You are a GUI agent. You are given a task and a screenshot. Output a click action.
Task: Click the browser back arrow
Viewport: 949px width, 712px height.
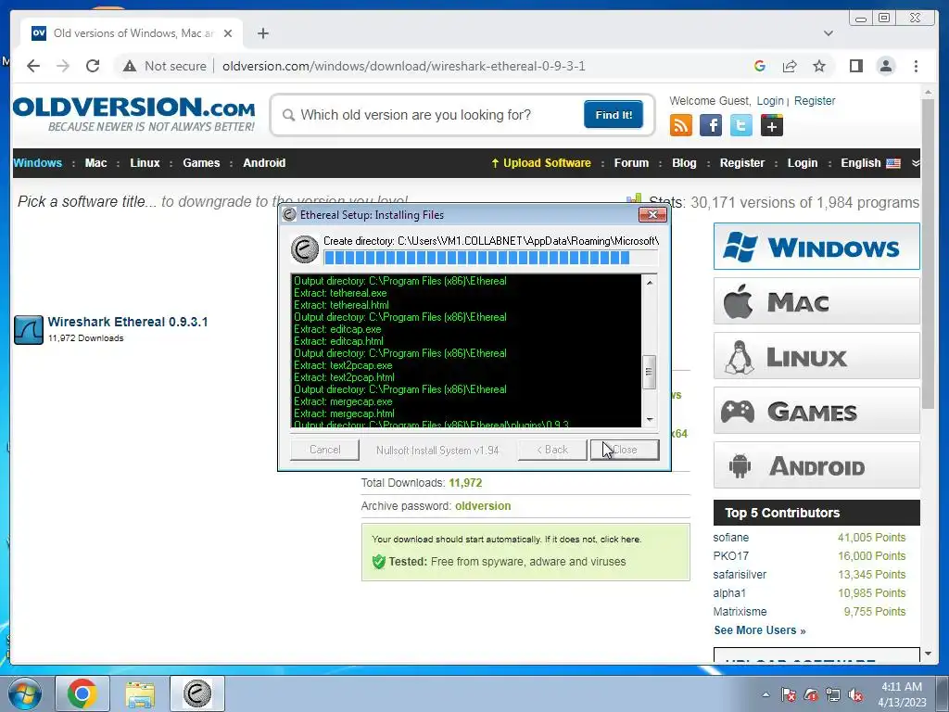(33, 66)
